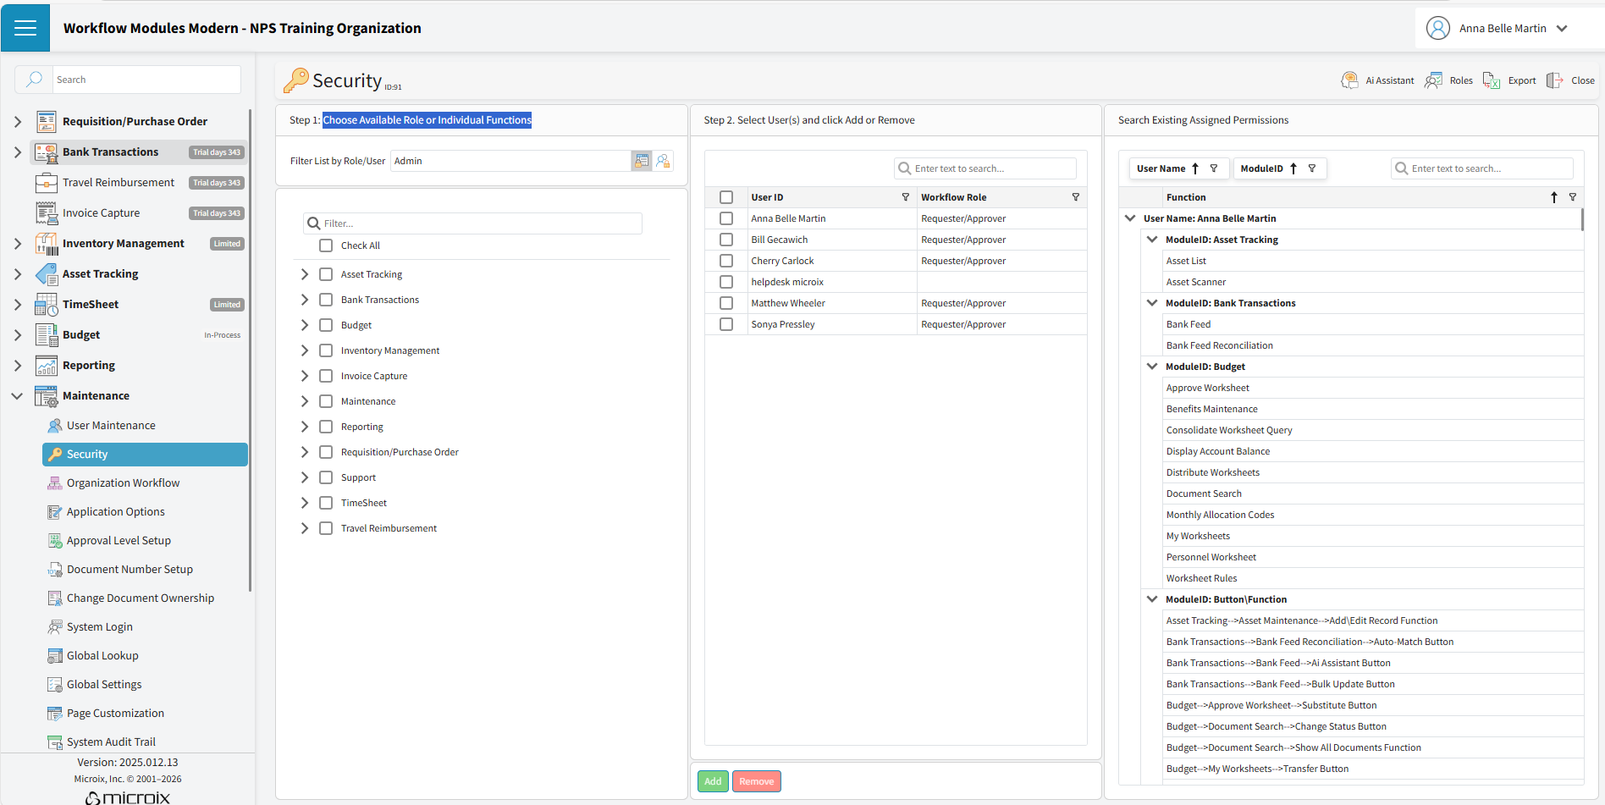Click the user filter icon beside Admin field
The image size is (1605, 805).
pyautogui.click(x=663, y=161)
